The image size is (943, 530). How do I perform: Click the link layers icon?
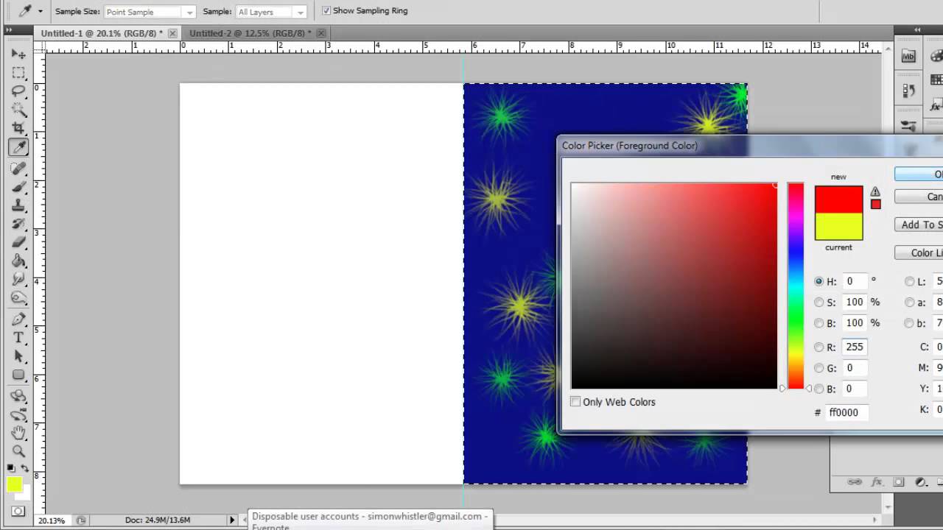(855, 482)
